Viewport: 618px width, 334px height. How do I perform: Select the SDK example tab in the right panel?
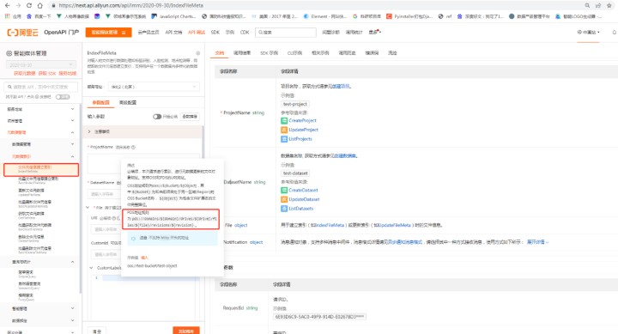(270, 53)
